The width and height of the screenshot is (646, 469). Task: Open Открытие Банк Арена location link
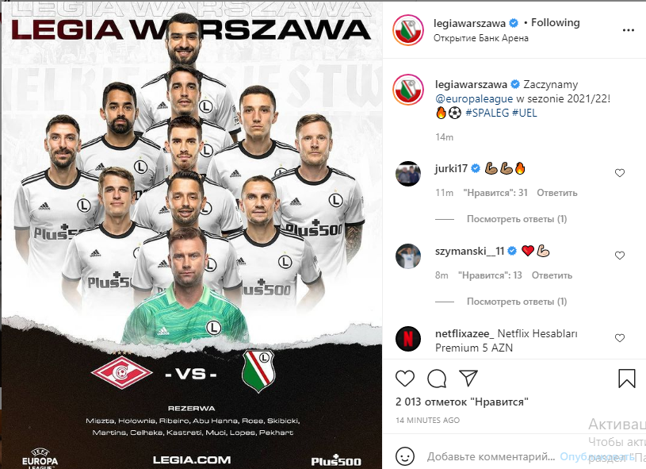481,38
